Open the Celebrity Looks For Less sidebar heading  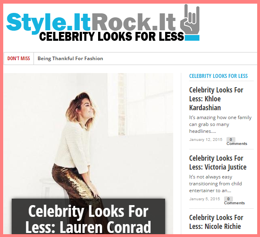coord(218,76)
